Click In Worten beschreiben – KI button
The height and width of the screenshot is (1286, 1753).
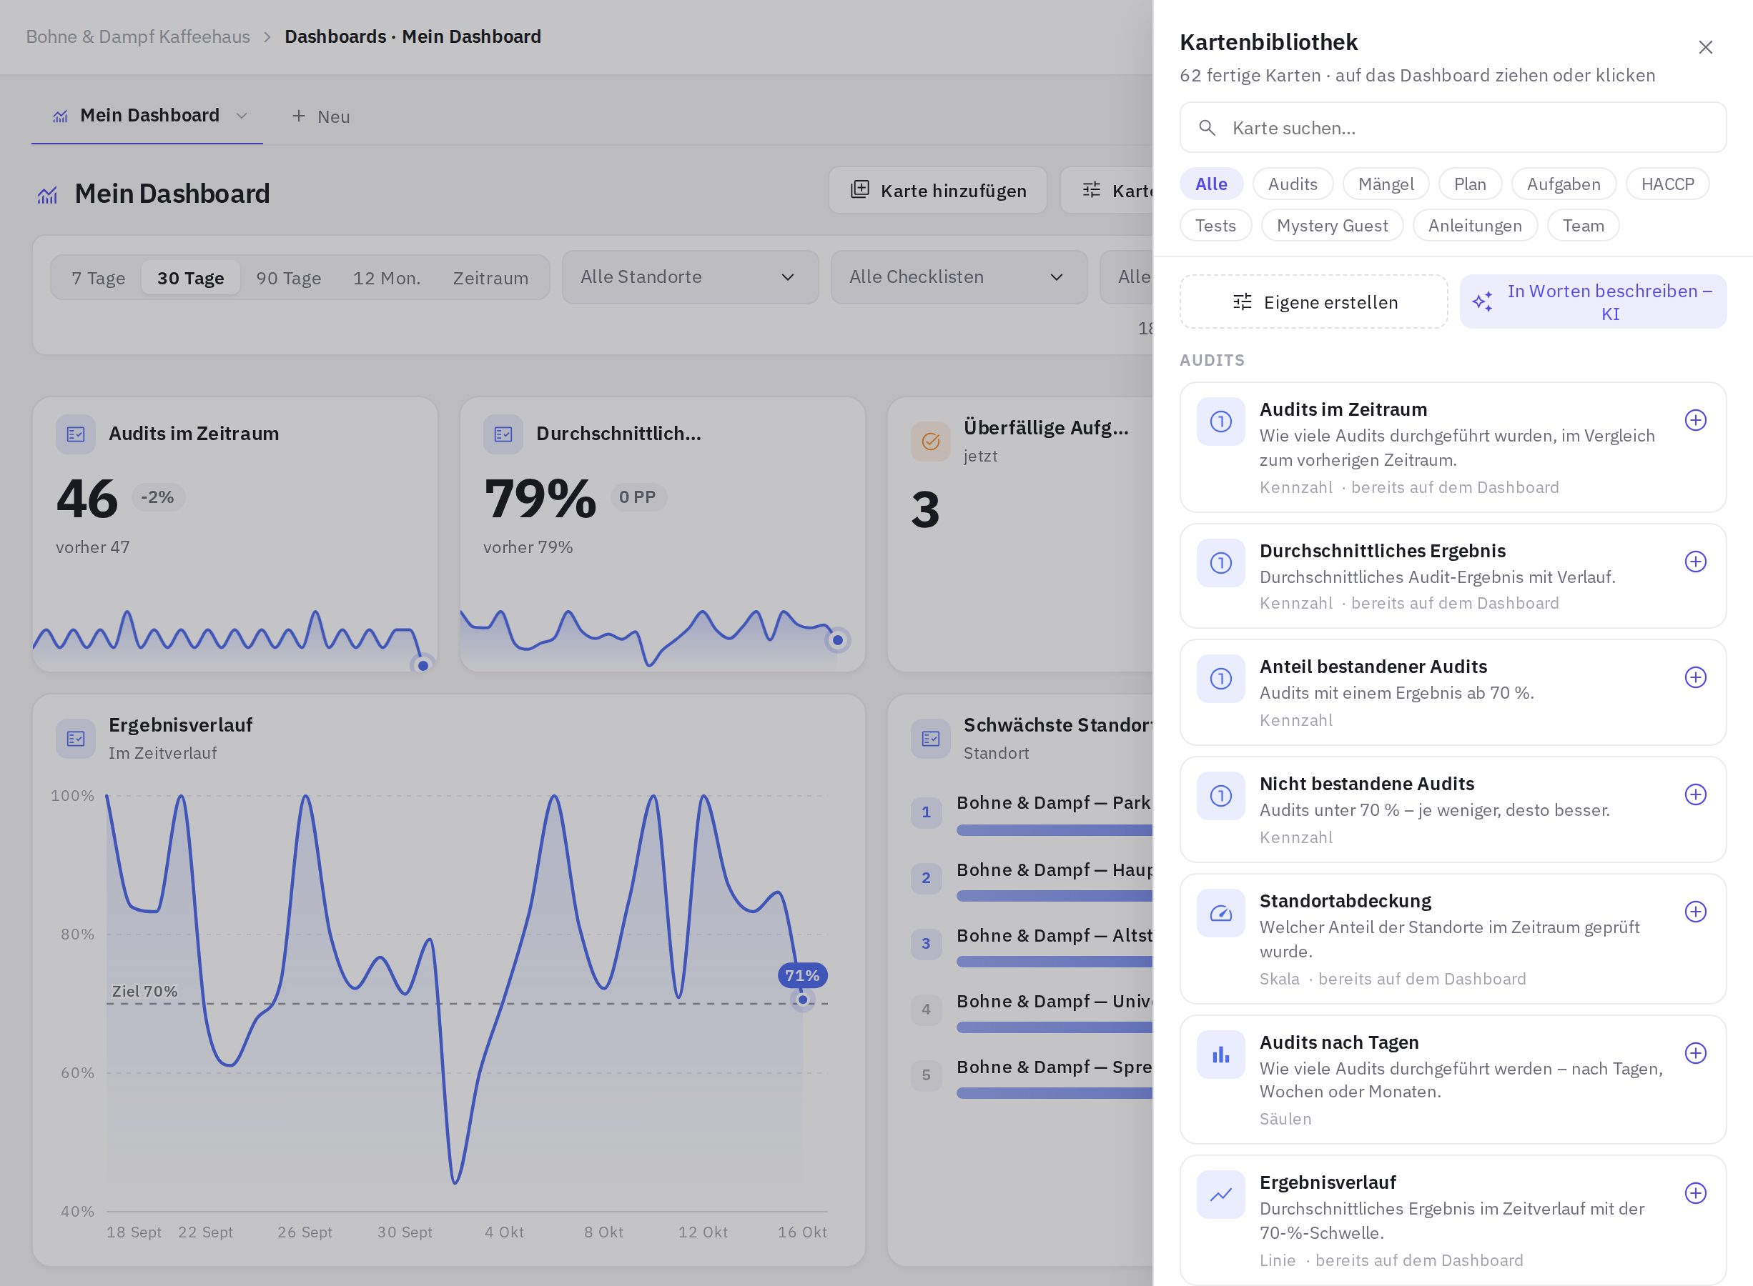coord(1593,302)
